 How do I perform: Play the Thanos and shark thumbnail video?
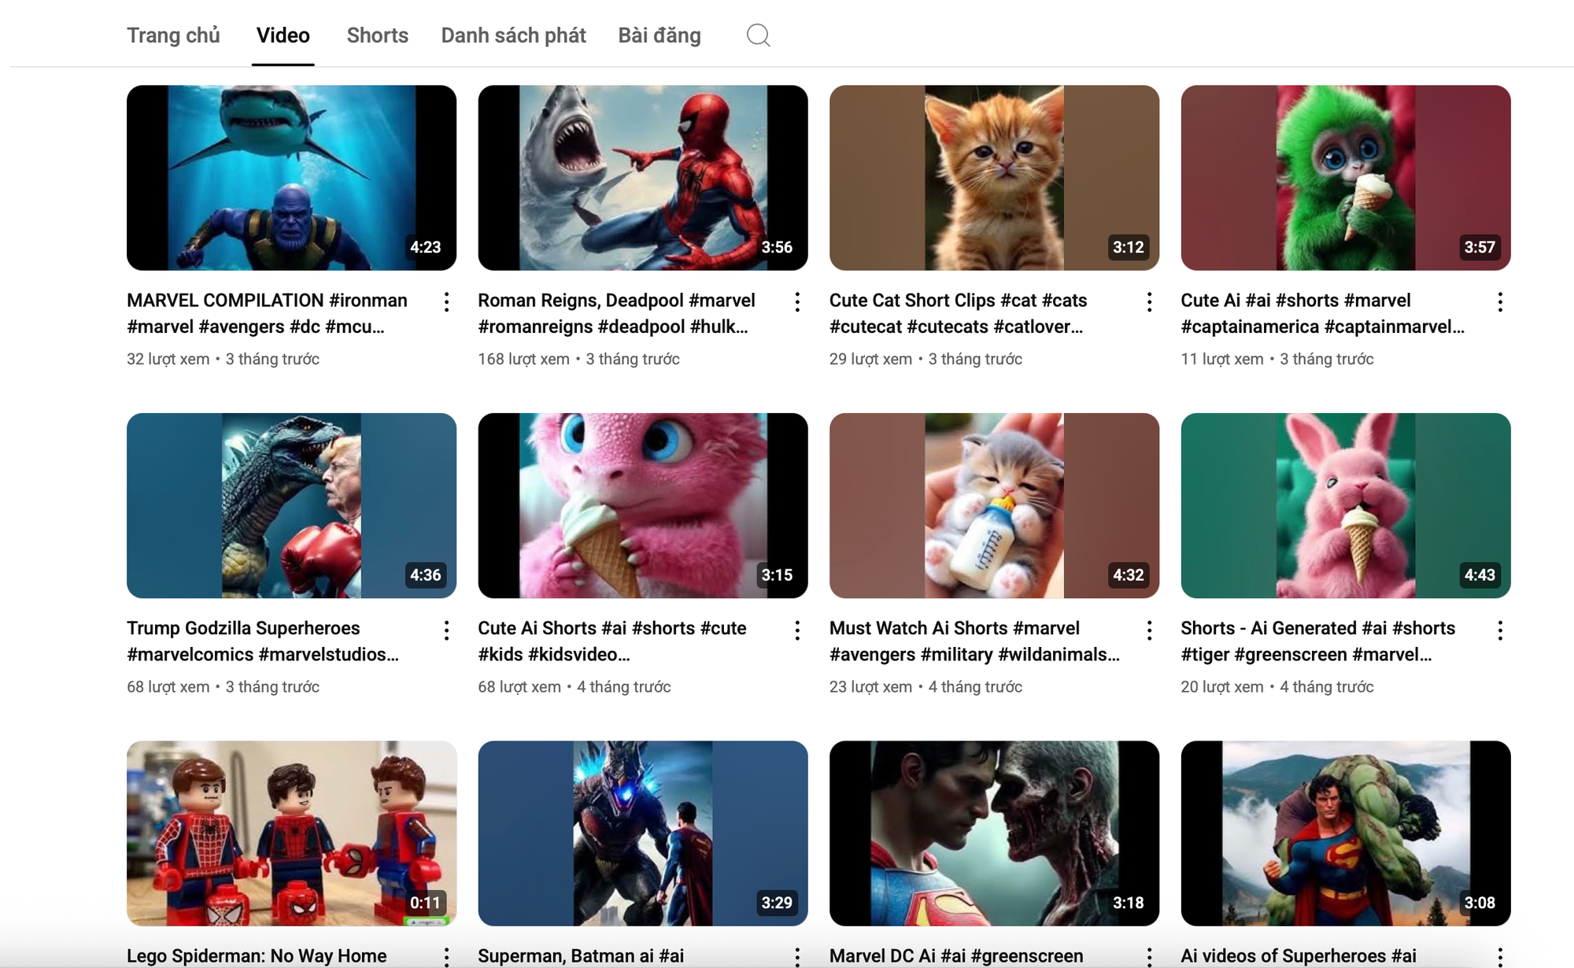pos(291,178)
